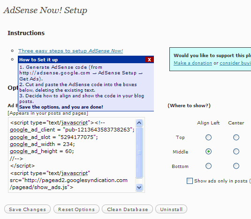Click the google_ad_slot line in code
Viewport: 251px width, 219px height.
54,137
